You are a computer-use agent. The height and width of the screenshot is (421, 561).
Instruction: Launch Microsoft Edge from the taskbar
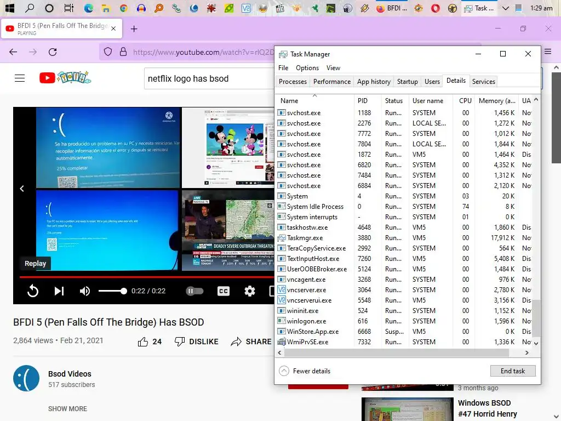pyautogui.click(x=88, y=8)
